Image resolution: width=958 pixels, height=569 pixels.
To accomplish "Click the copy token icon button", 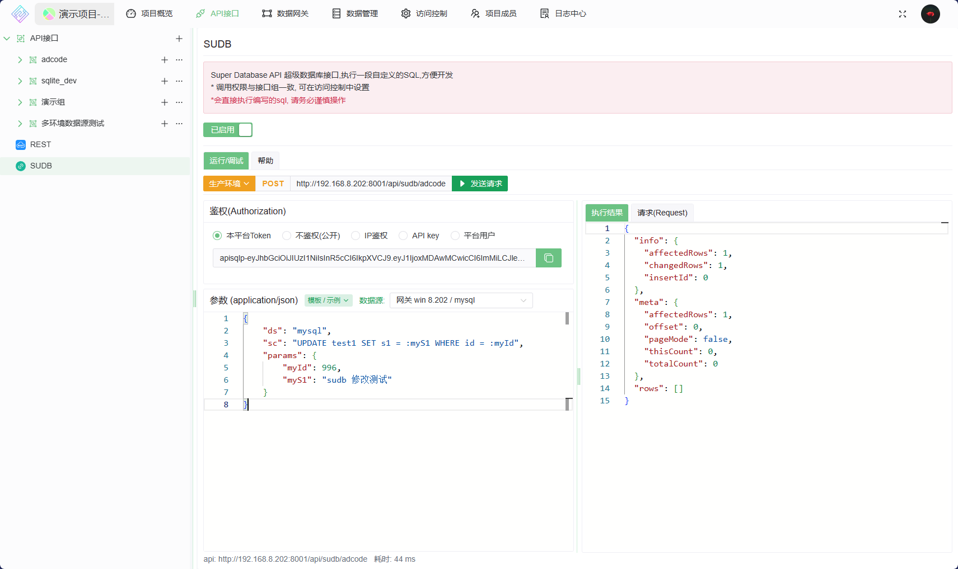I will pyautogui.click(x=548, y=258).
